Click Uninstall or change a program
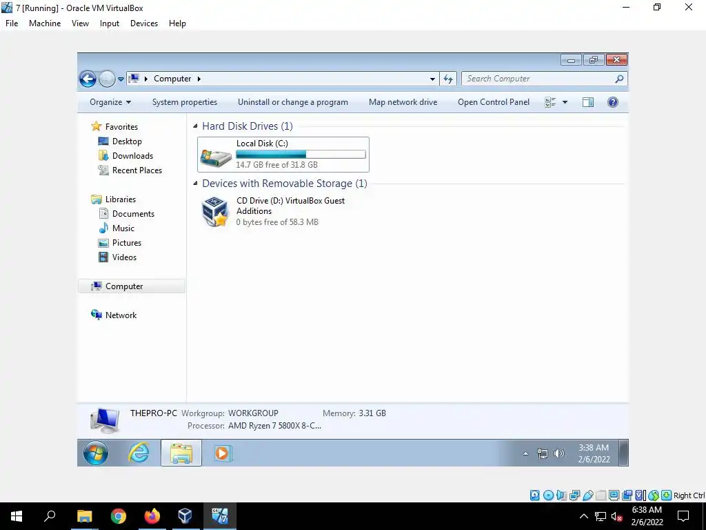Screen dimensions: 706x530 (x=292, y=102)
